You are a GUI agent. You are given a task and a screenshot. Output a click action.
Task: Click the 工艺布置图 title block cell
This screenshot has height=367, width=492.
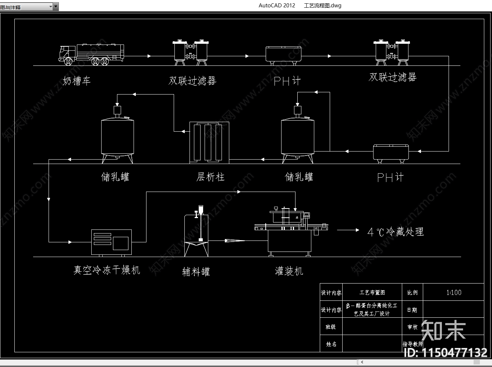(372, 292)
